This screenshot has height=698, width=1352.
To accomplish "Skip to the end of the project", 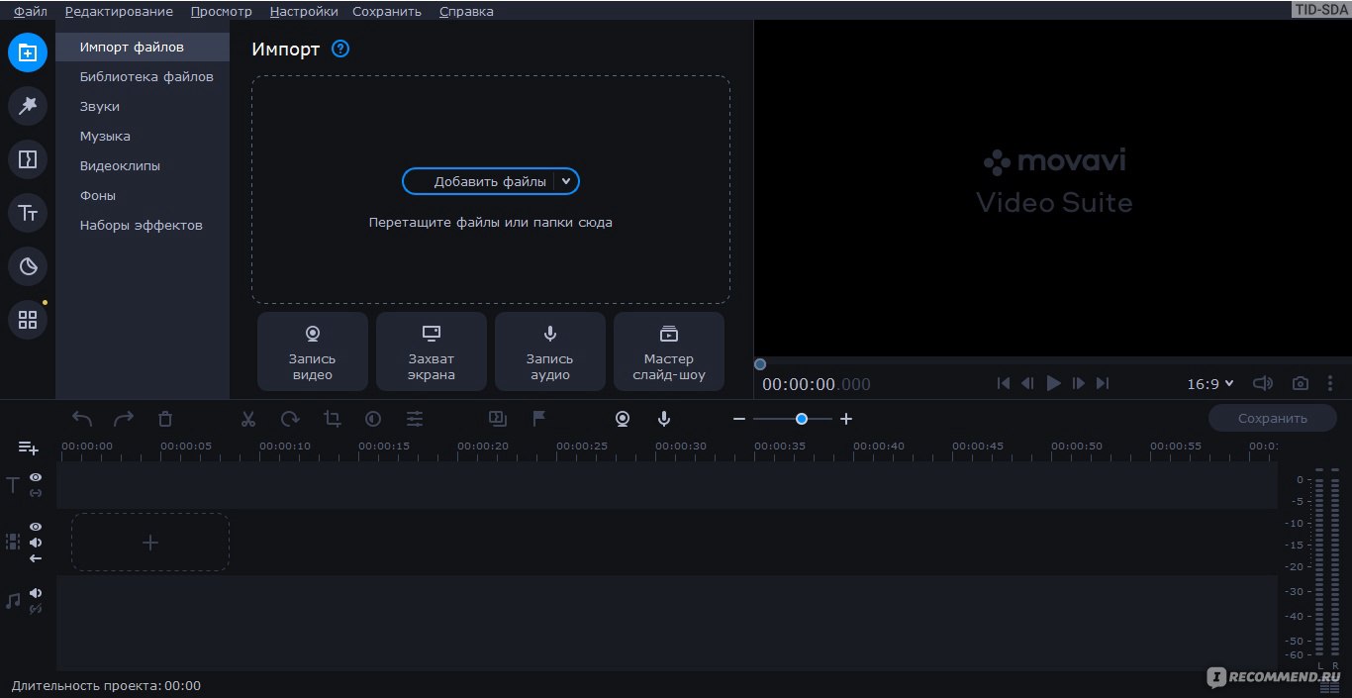I will coord(1103,383).
